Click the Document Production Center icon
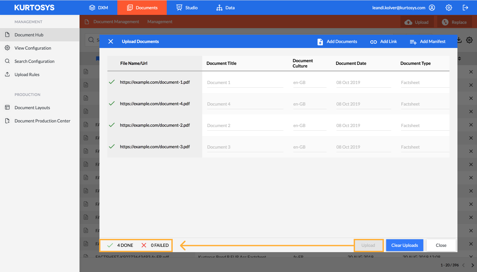This screenshot has height=272, width=477. (7, 121)
